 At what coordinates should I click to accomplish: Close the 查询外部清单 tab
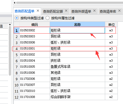click(94, 11)
